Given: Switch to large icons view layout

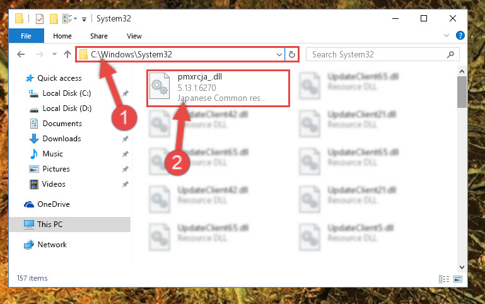Looking at the screenshot, I should 458,279.
